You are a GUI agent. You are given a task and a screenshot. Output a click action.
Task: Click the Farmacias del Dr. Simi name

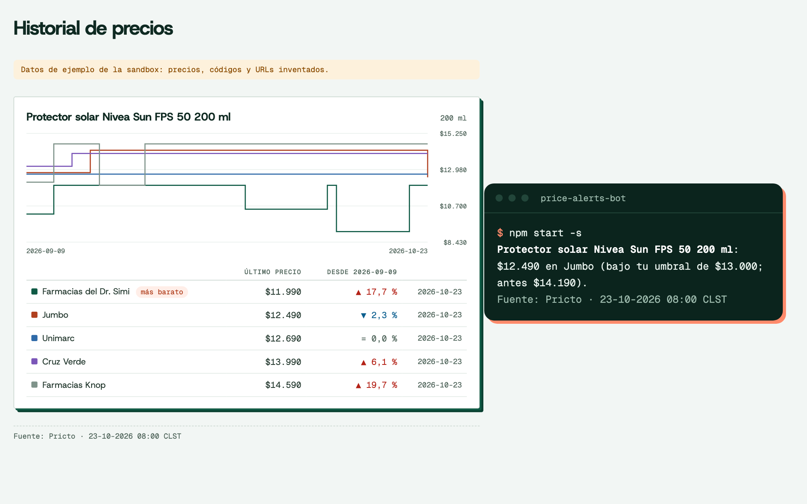coord(86,292)
